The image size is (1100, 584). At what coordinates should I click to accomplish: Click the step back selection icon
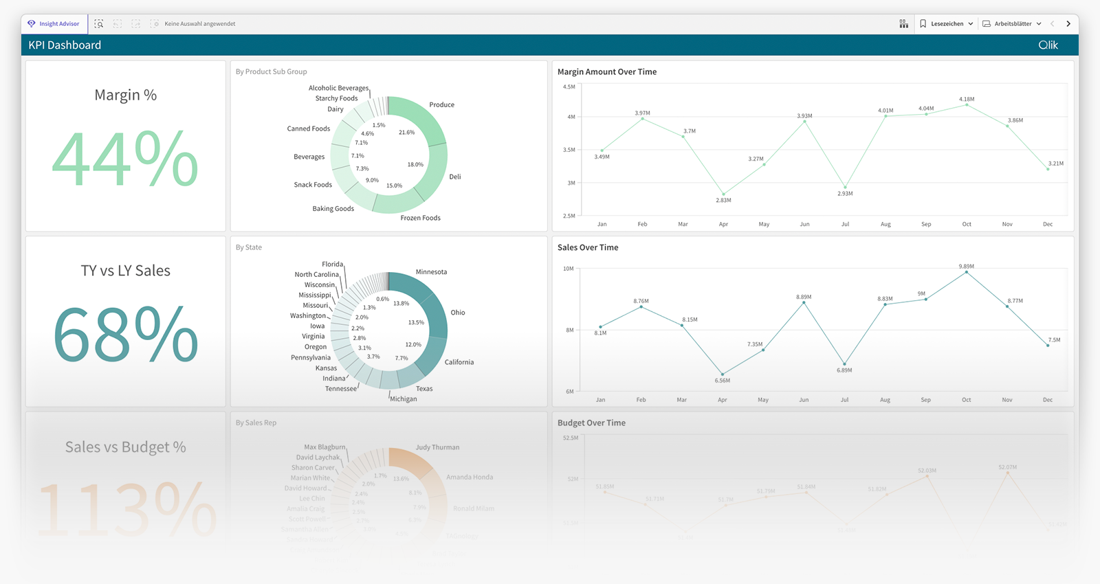point(118,24)
